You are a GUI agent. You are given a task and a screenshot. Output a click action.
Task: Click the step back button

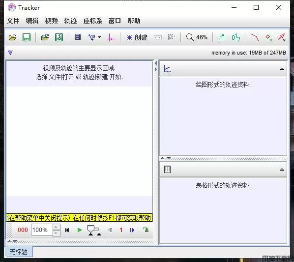coord(111,230)
